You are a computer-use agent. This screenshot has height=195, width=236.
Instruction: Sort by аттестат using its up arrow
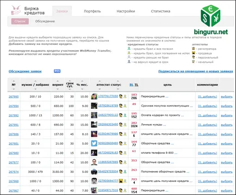click(100, 81)
